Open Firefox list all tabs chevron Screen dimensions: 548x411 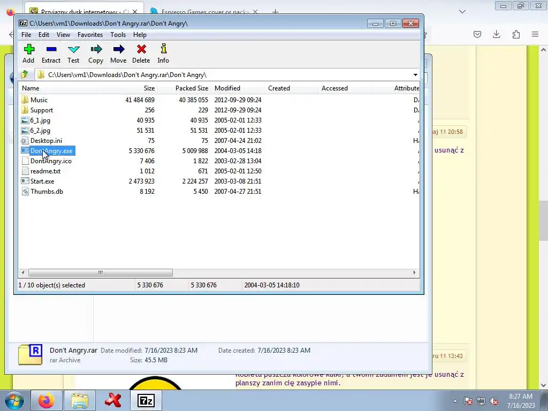[x=462, y=12]
